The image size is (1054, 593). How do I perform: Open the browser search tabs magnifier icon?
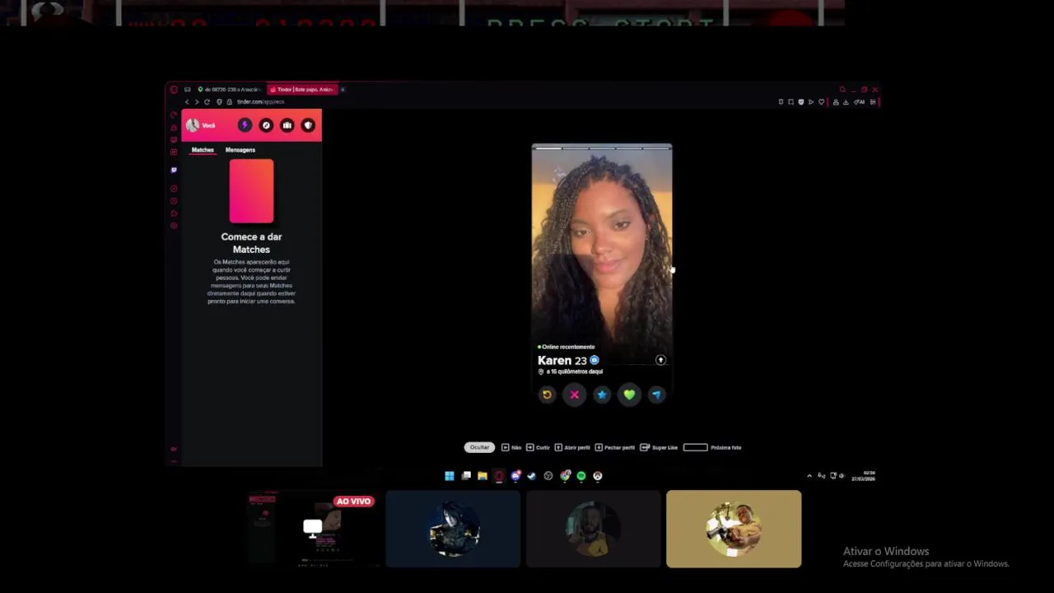842,89
